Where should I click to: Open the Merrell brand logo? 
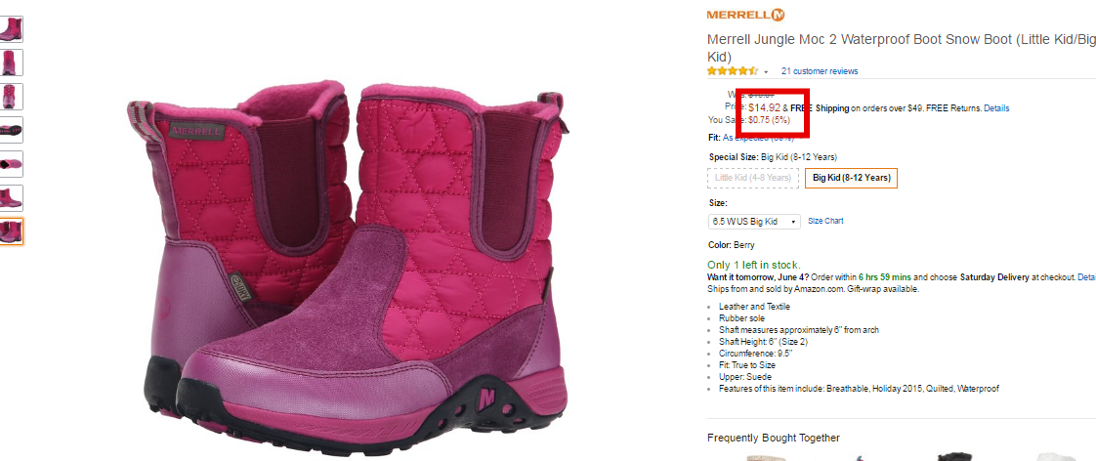(745, 15)
